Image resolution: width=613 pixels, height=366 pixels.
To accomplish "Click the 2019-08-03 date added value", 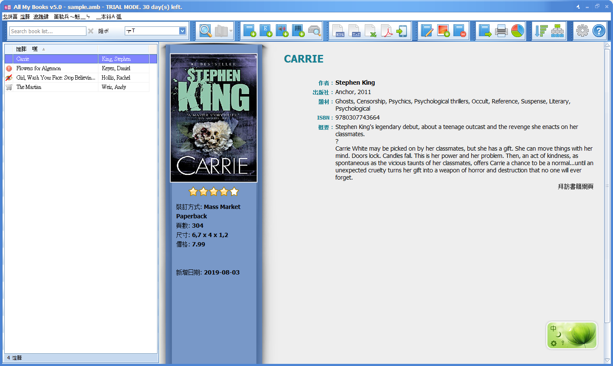I will tap(222, 272).
